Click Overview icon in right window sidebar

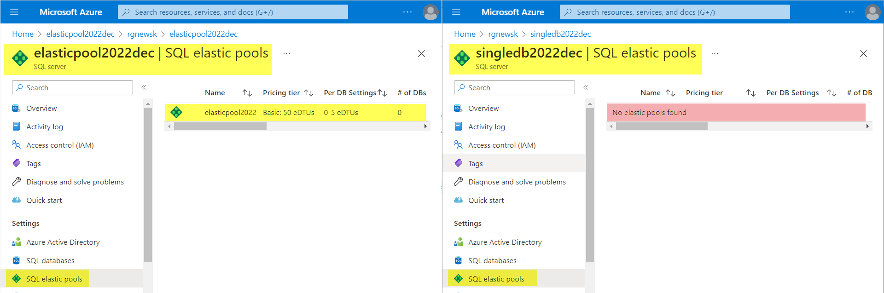tap(458, 108)
